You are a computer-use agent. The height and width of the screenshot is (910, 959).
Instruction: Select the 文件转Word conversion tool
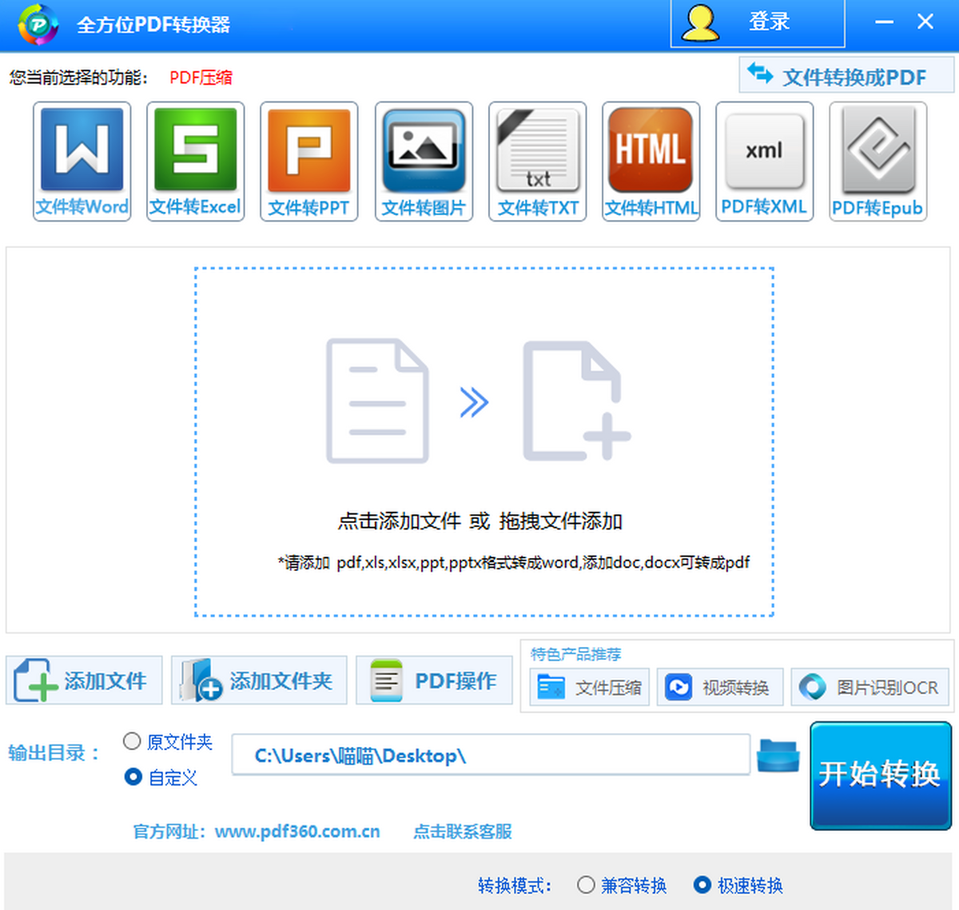point(82,160)
